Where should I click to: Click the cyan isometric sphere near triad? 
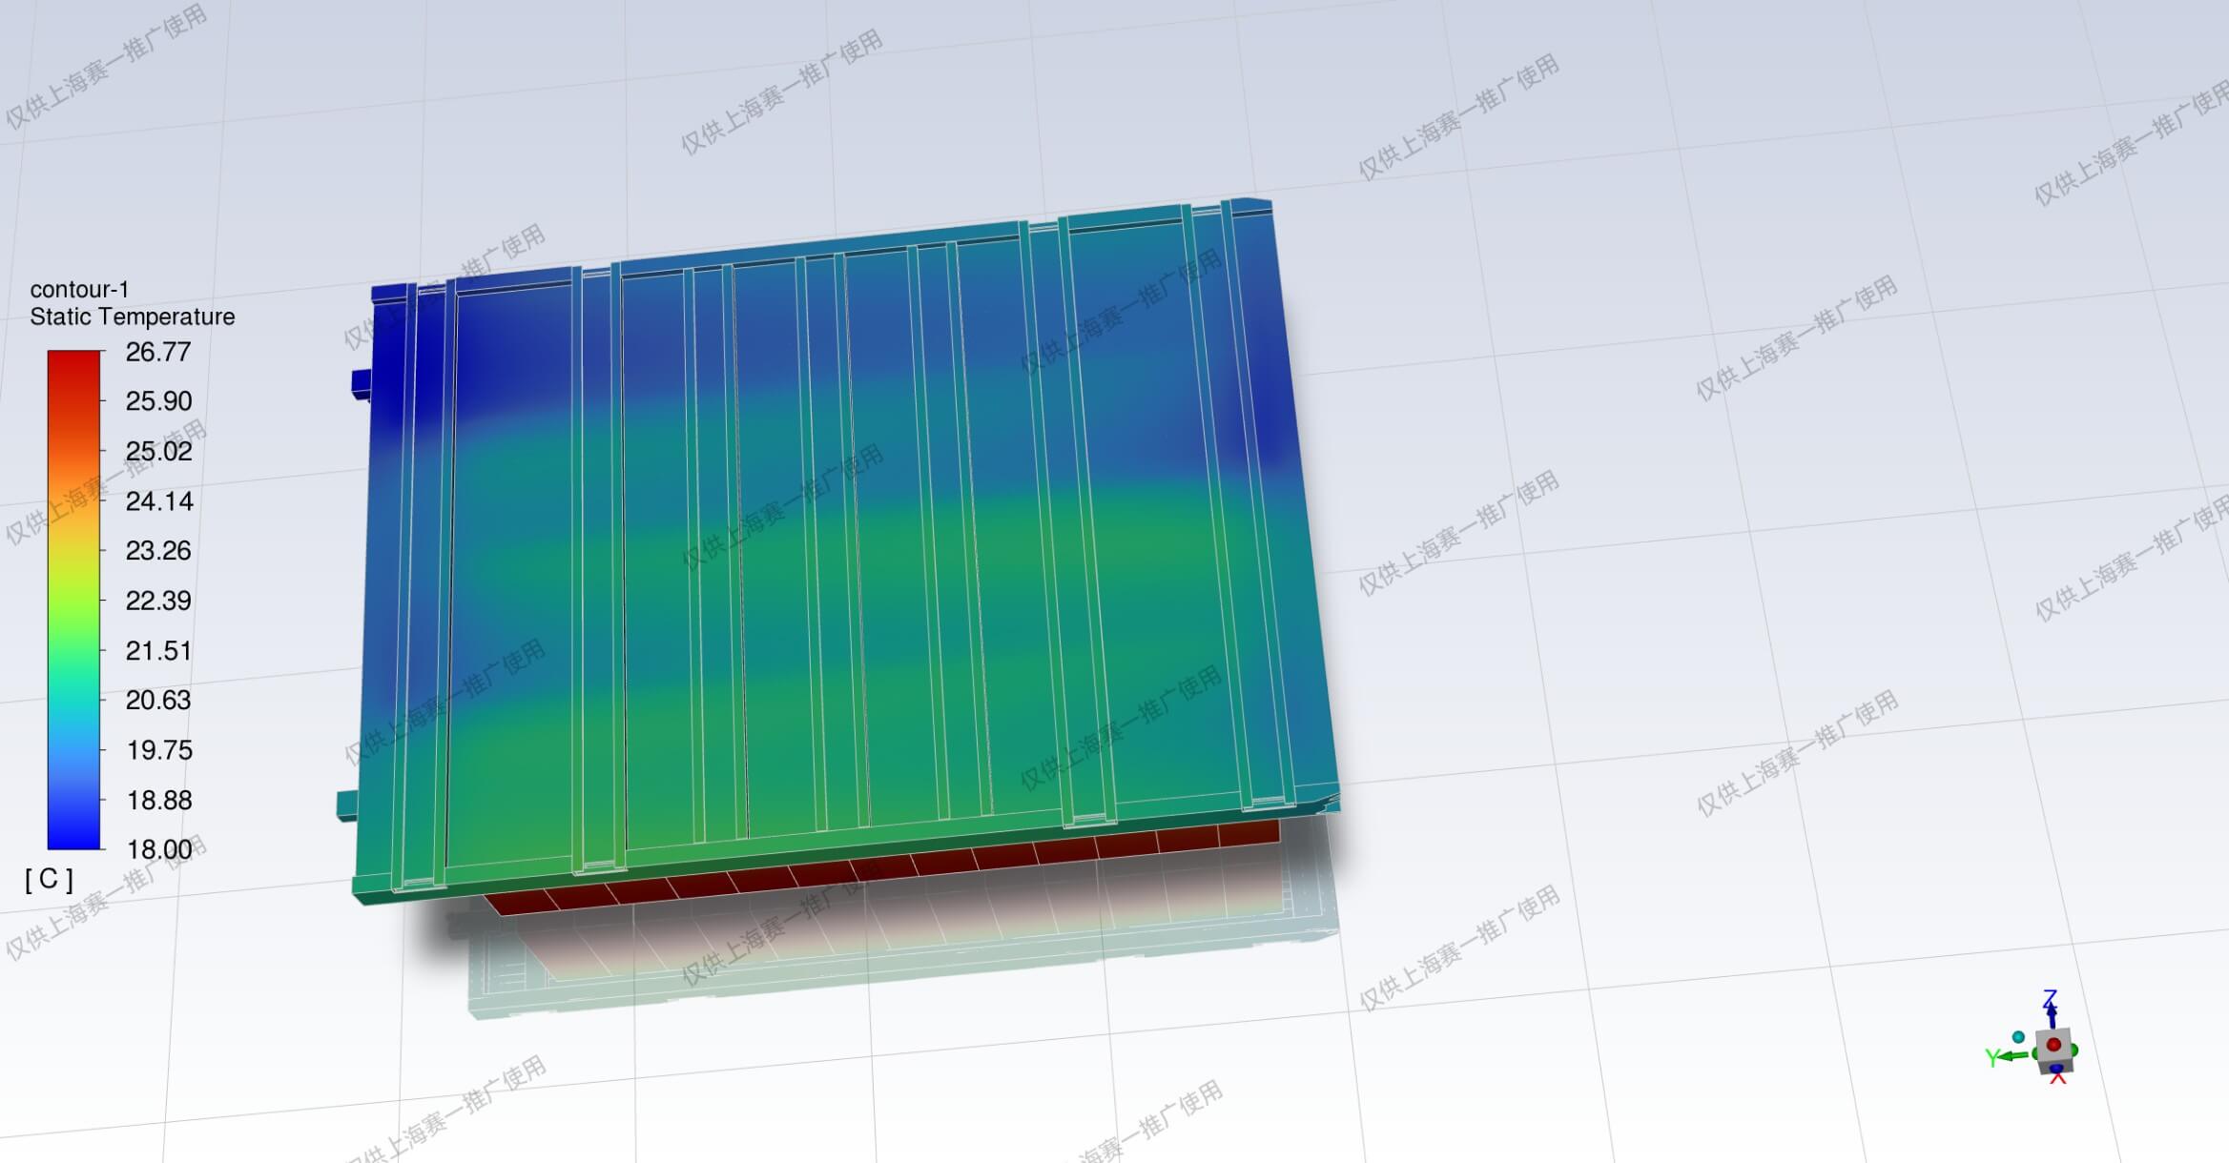pyautogui.click(x=2018, y=1037)
